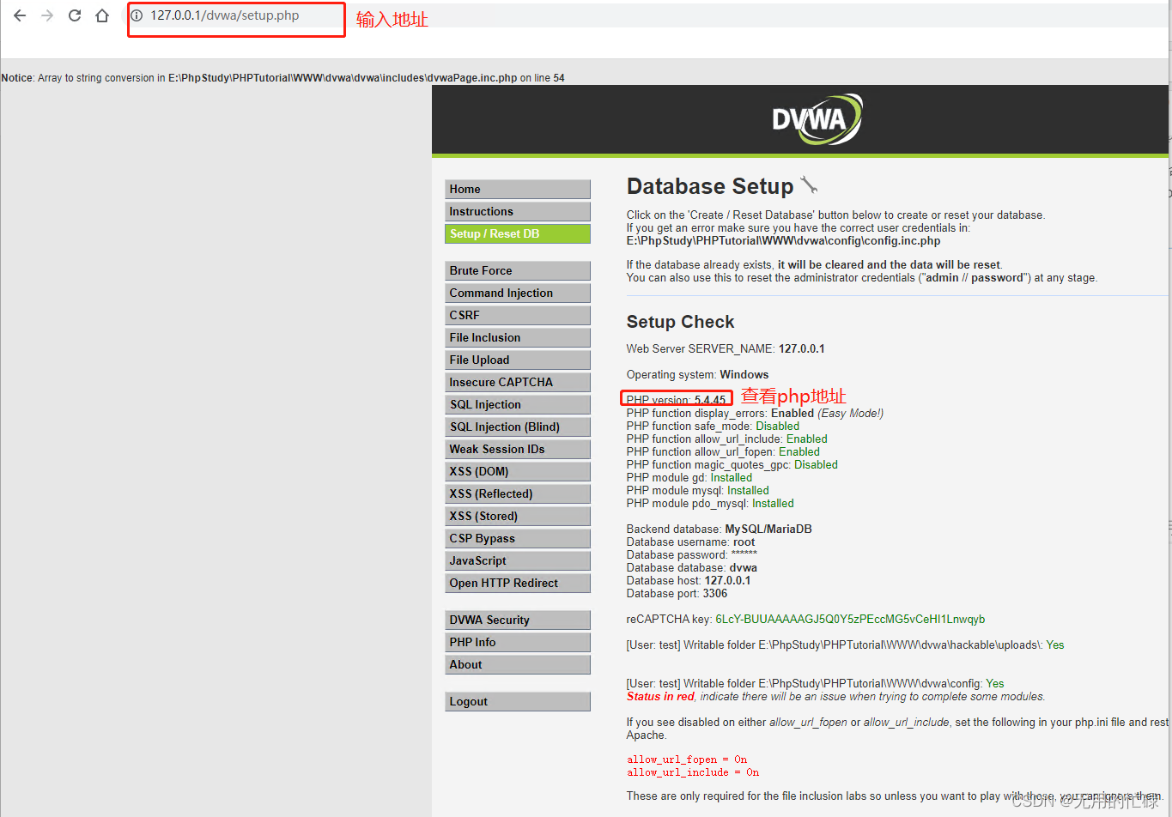Image resolution: width=1172 pixels, height=817 pixels.
Task: Open the XSS (Reflected) module
Action: click(x=518, y=493)
